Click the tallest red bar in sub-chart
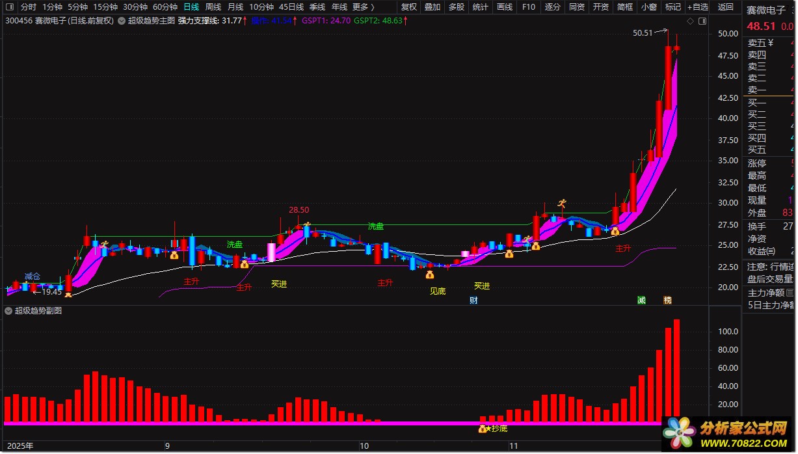Viewport: 798px width, 454px height. 676,371
